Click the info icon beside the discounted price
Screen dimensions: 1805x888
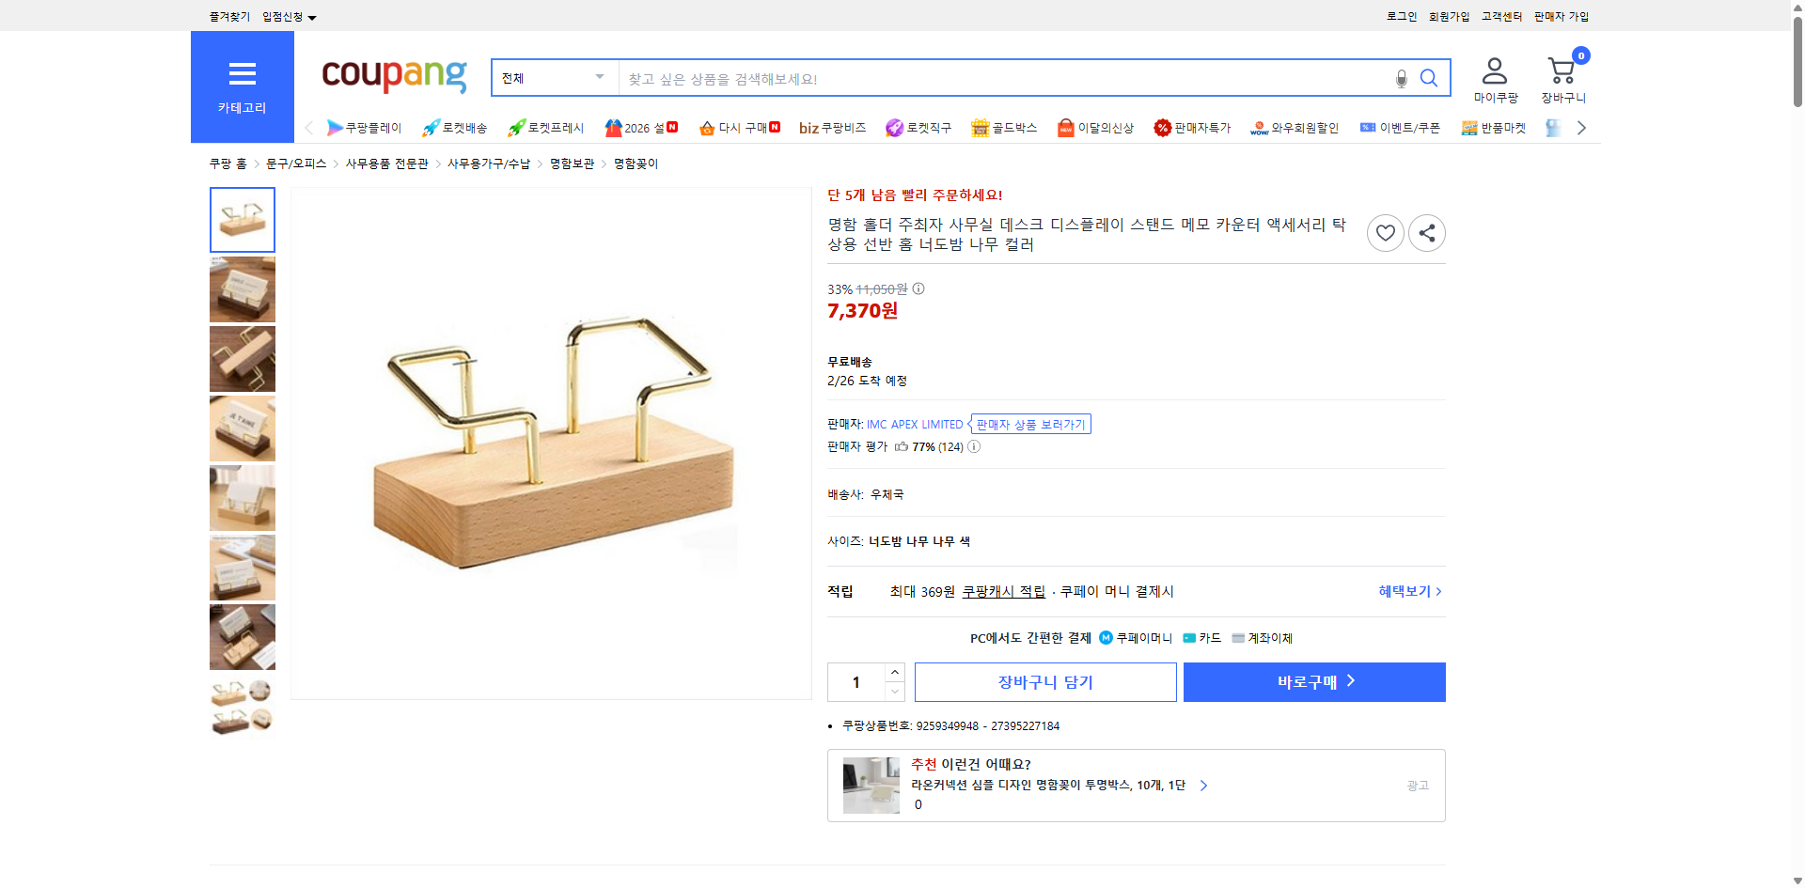click(917, 289)
